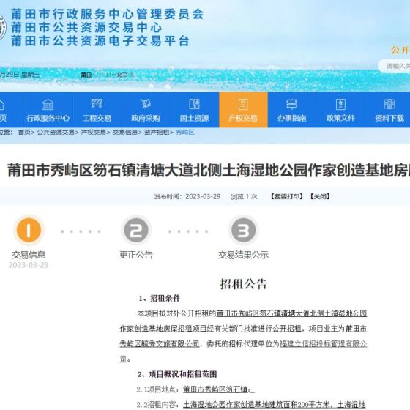View step 3 交易结果公示
The height and width of the screenshot is (410, 410).
[243, 230]
